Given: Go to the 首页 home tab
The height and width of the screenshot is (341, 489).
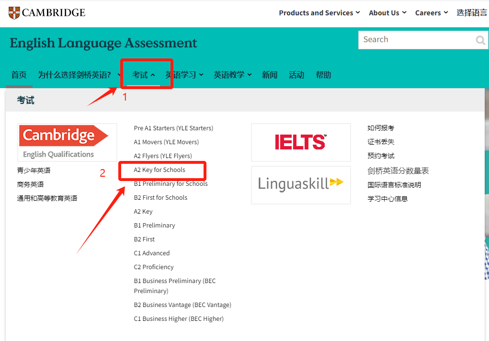Looking at the screenshot, I should (x=19, y=75).
